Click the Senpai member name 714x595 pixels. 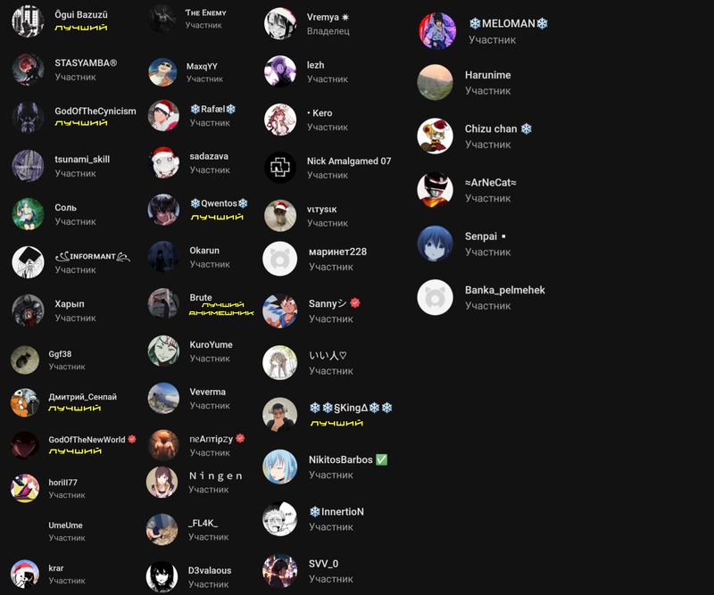click(481, 236)
